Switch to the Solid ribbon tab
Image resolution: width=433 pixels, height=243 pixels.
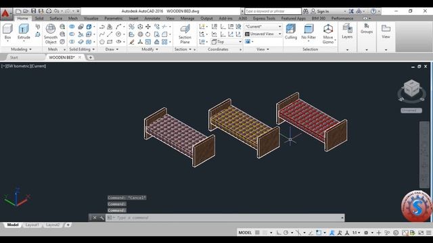point(39,18)
